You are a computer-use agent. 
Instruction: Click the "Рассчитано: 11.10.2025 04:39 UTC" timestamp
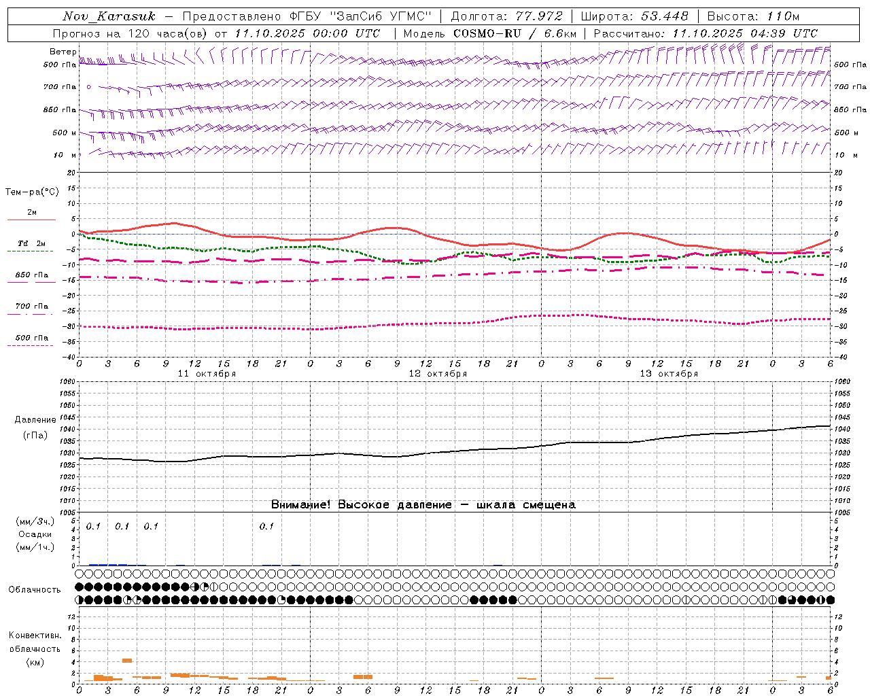click(706, 33)
